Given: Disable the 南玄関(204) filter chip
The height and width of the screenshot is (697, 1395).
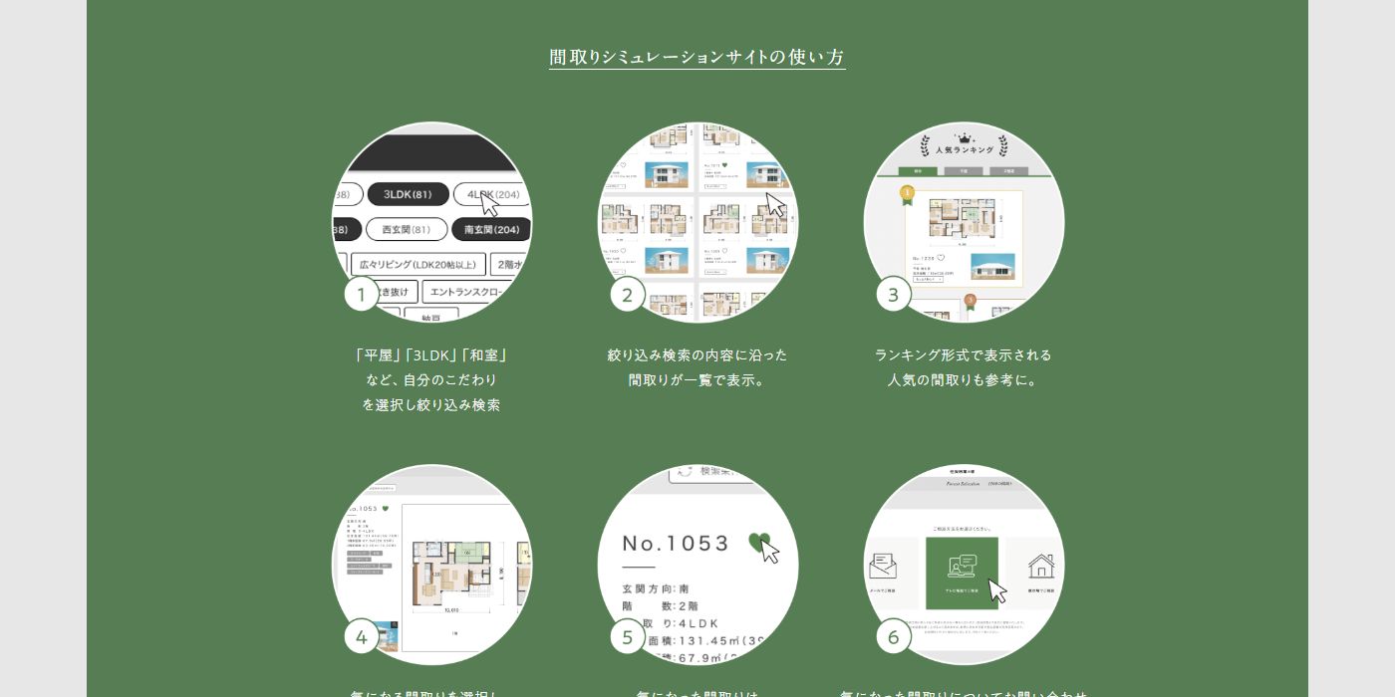Looking at the screenshot, I should (x=490, y=229).
